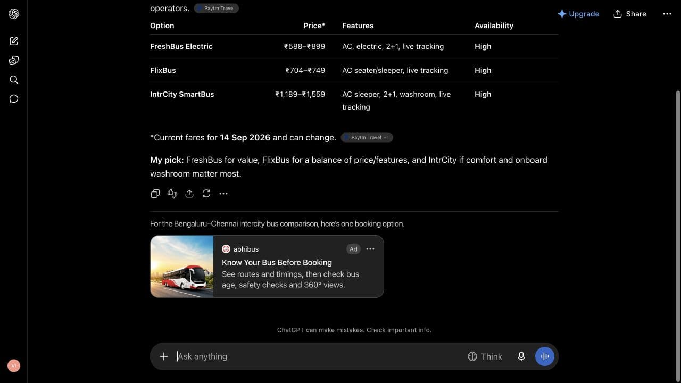The height and width of the screenshot is (383, 681).
Task: Open Know Your Bus Before Booking headline
Action: (x=277, y=262)
